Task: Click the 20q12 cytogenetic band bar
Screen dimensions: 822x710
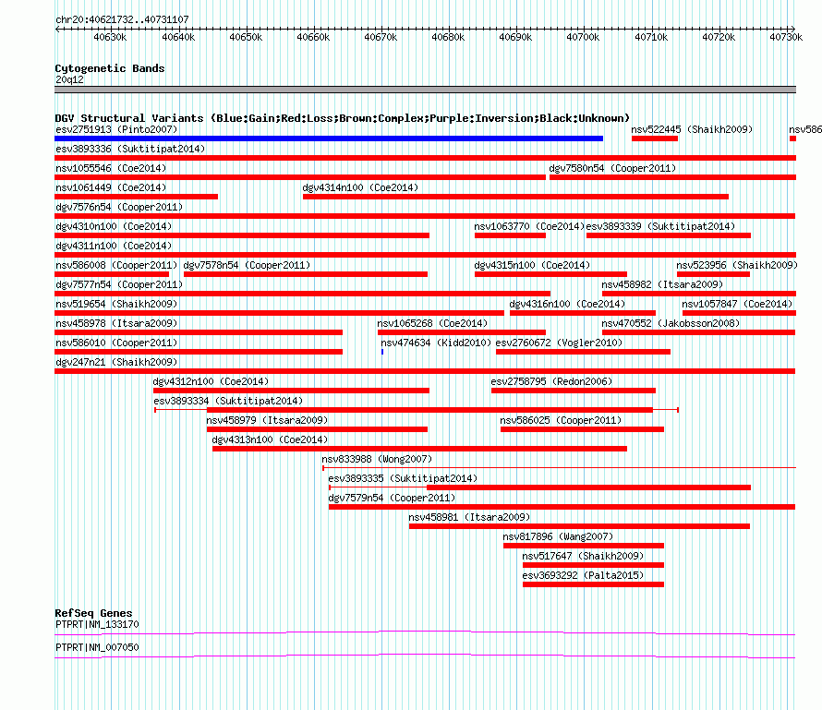Action: coord(425,90)
